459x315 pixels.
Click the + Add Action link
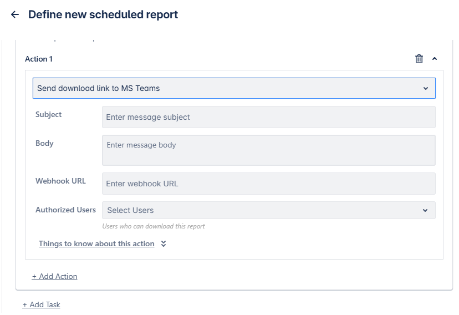point(54,276)
